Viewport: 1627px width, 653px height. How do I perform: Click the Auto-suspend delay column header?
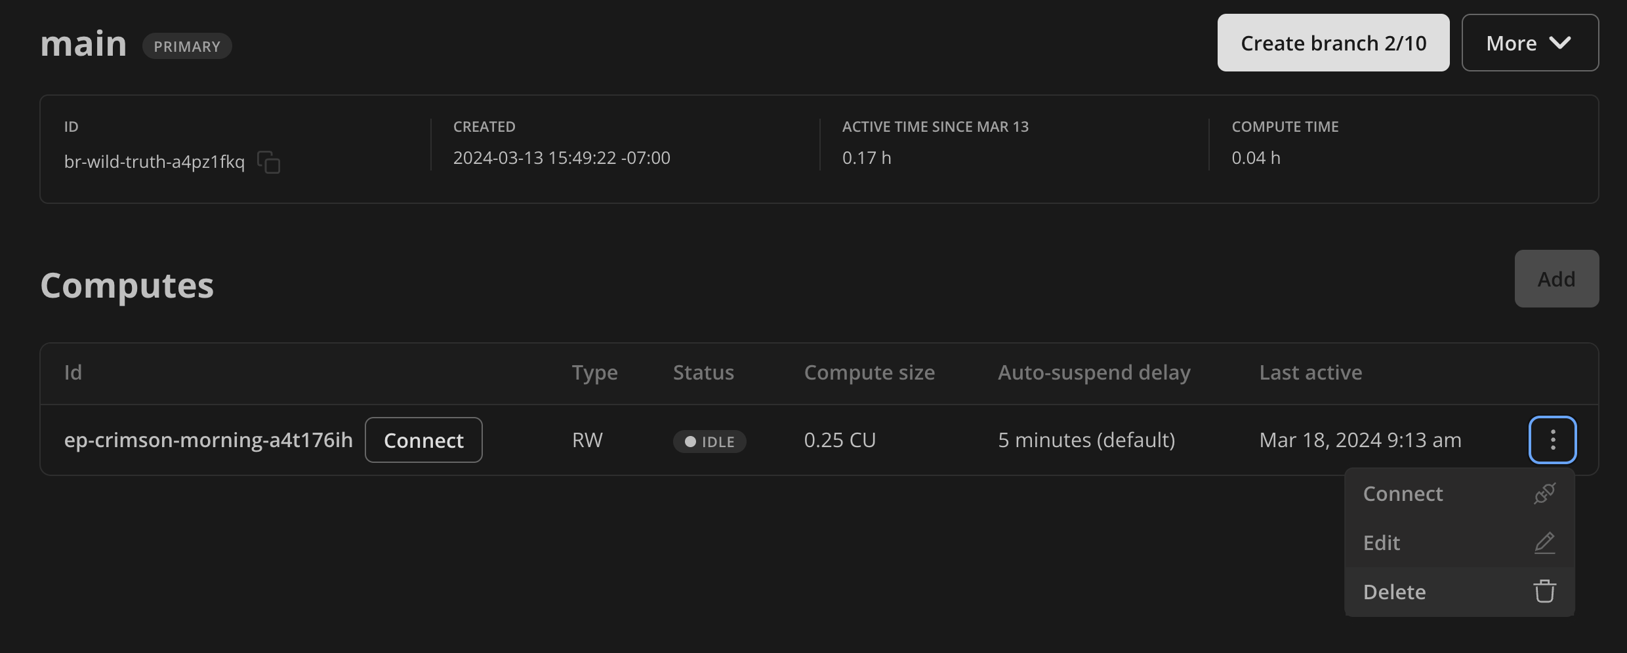point(1094,372)
